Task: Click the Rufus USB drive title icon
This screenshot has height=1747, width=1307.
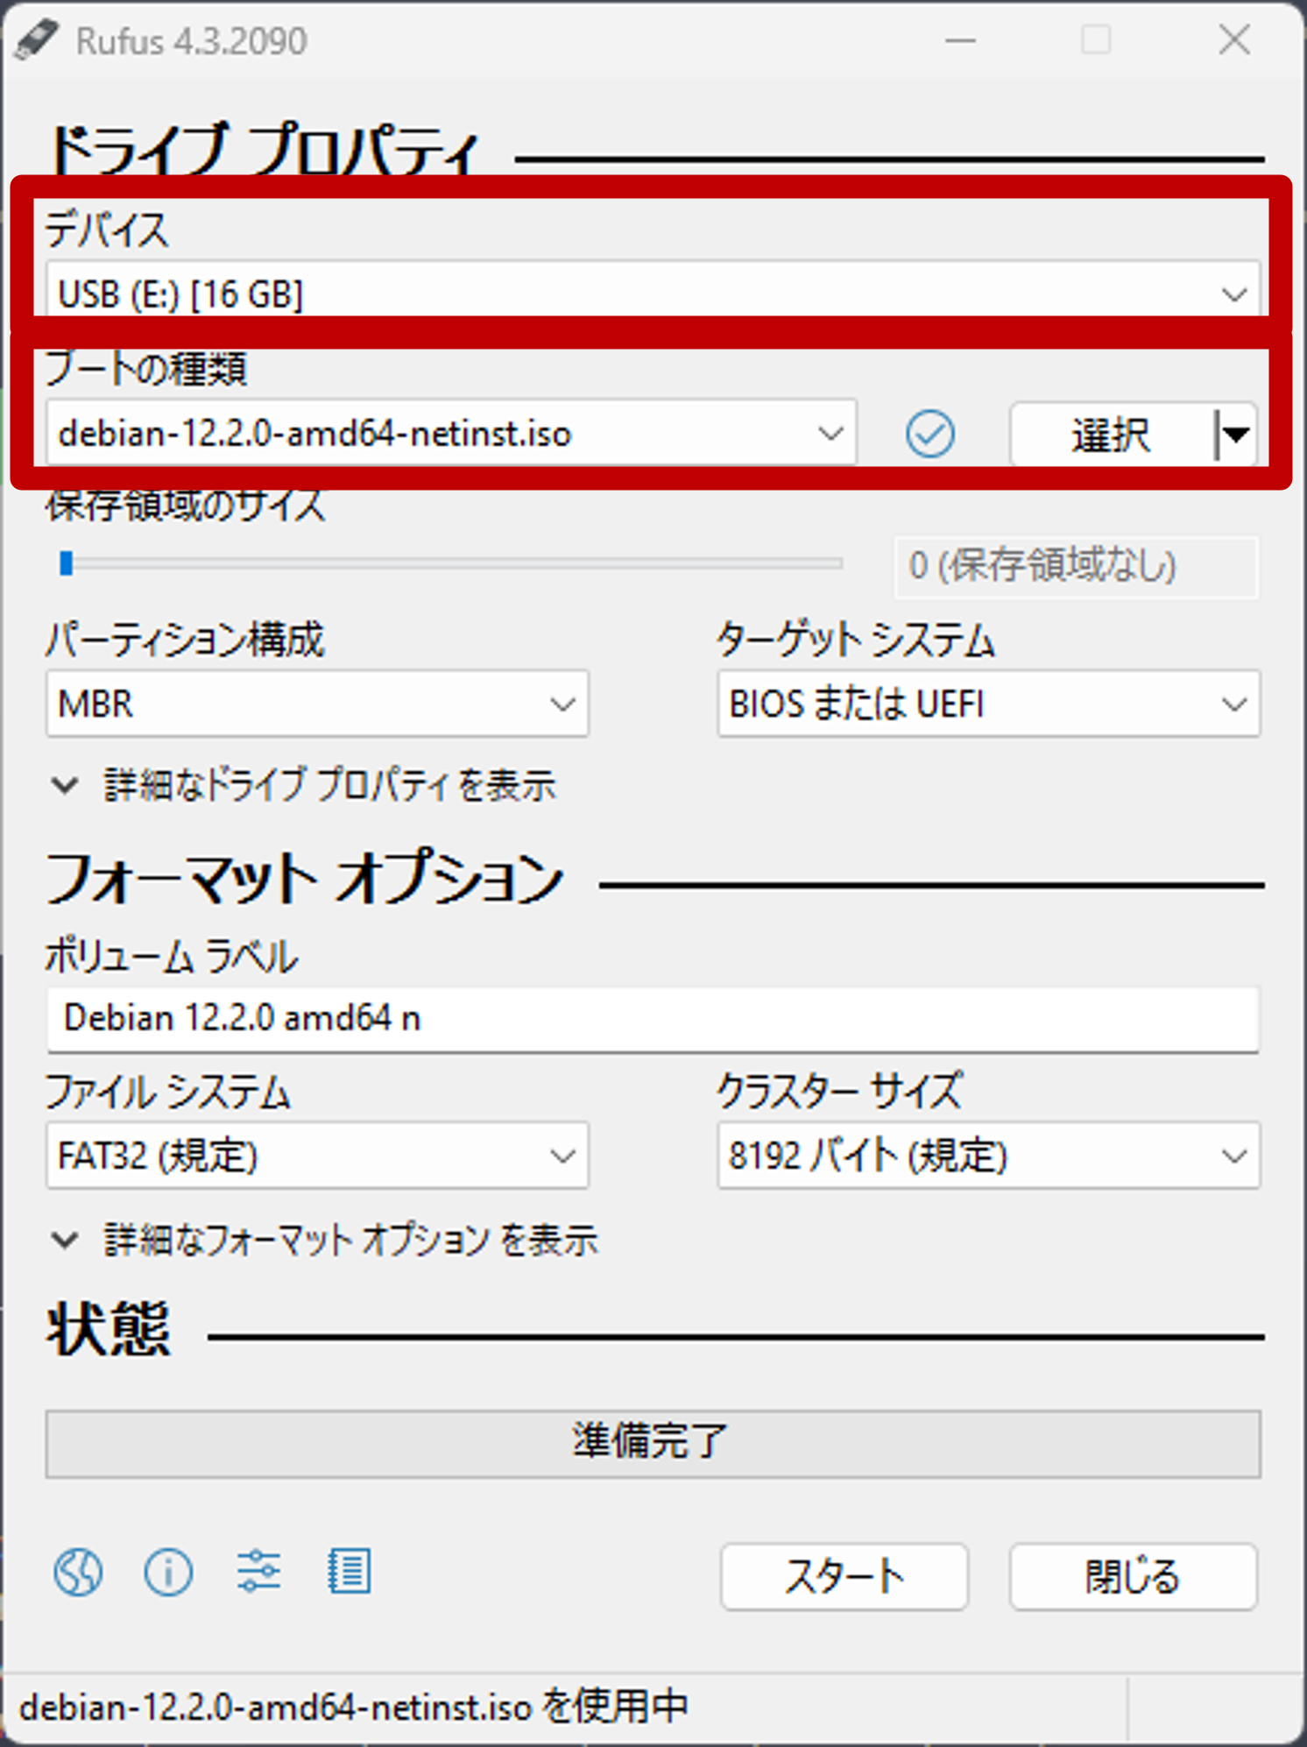Action: [37, 40]
